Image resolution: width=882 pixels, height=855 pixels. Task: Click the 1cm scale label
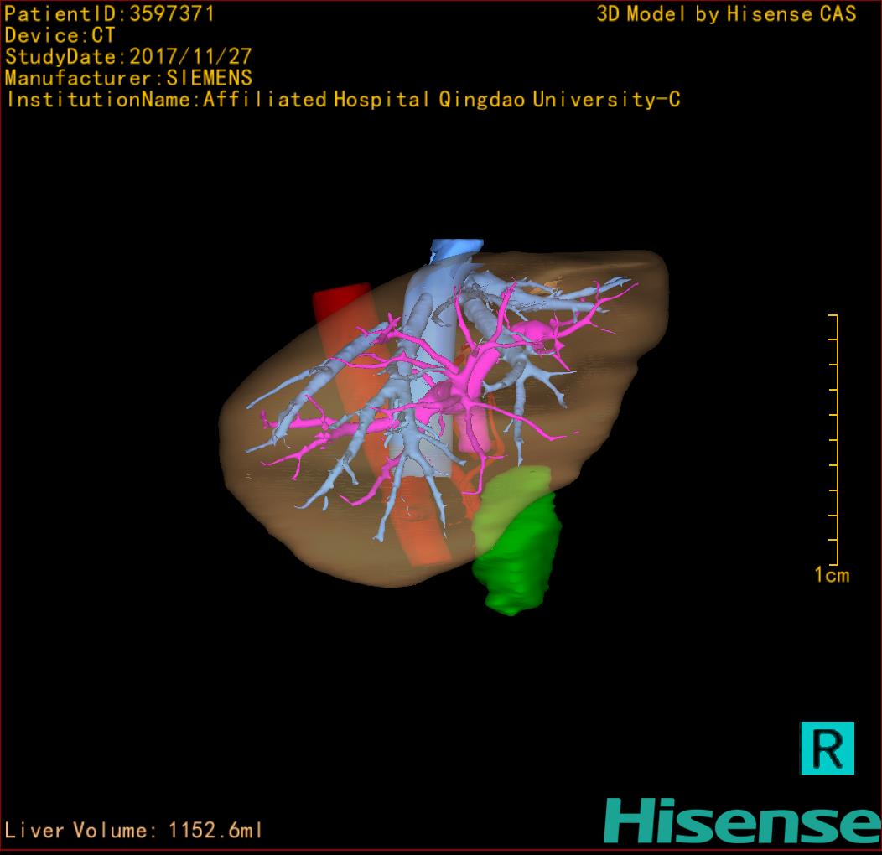831,575
